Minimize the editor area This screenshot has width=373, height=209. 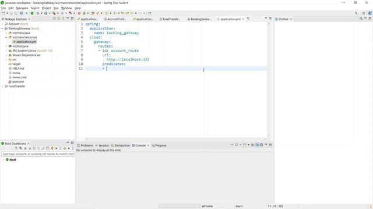click(266, 19)
